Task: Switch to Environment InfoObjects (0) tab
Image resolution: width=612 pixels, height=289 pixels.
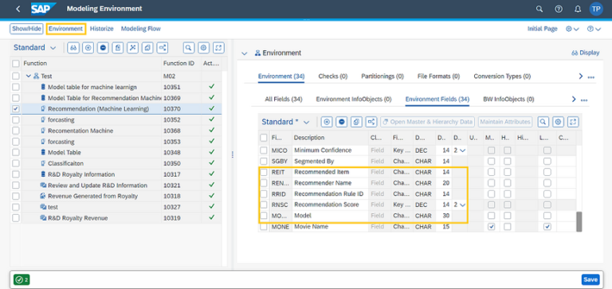Action: 354,100
